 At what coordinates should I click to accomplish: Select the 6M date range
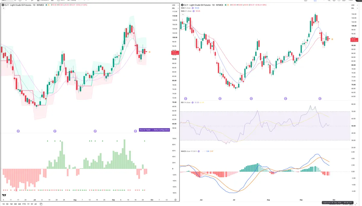(x=19, y=204)
